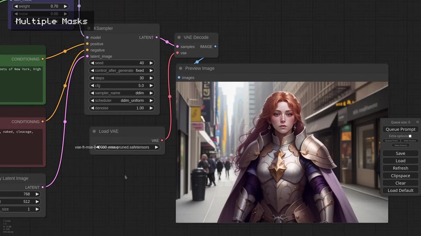Decrease steps with the left arrow
The image size is (421, 236).
tap(92, 78)
